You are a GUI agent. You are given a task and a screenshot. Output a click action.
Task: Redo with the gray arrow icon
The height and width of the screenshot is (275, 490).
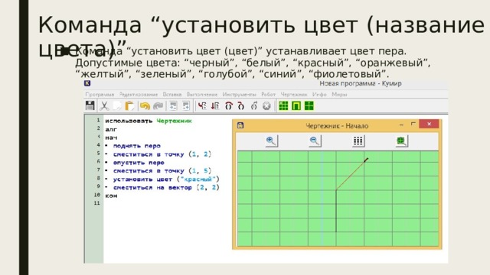click(x=158, y=106)
